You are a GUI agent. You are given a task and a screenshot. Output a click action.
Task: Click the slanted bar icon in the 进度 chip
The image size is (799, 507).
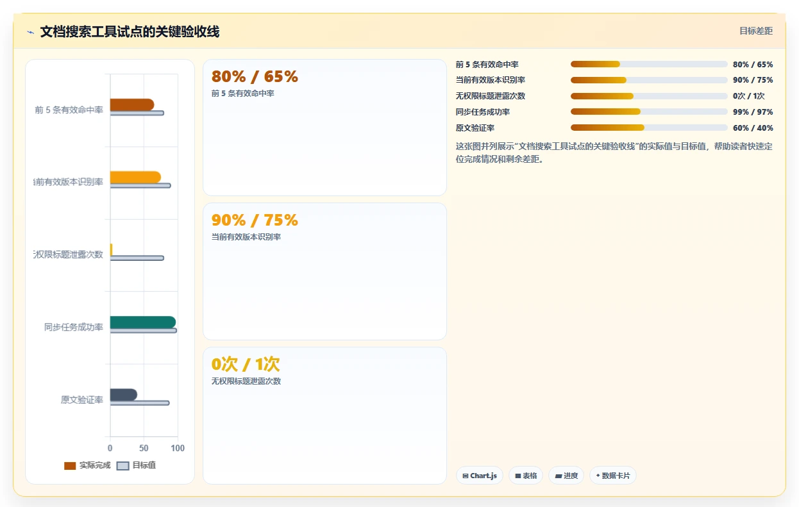(x=559, y=476)
